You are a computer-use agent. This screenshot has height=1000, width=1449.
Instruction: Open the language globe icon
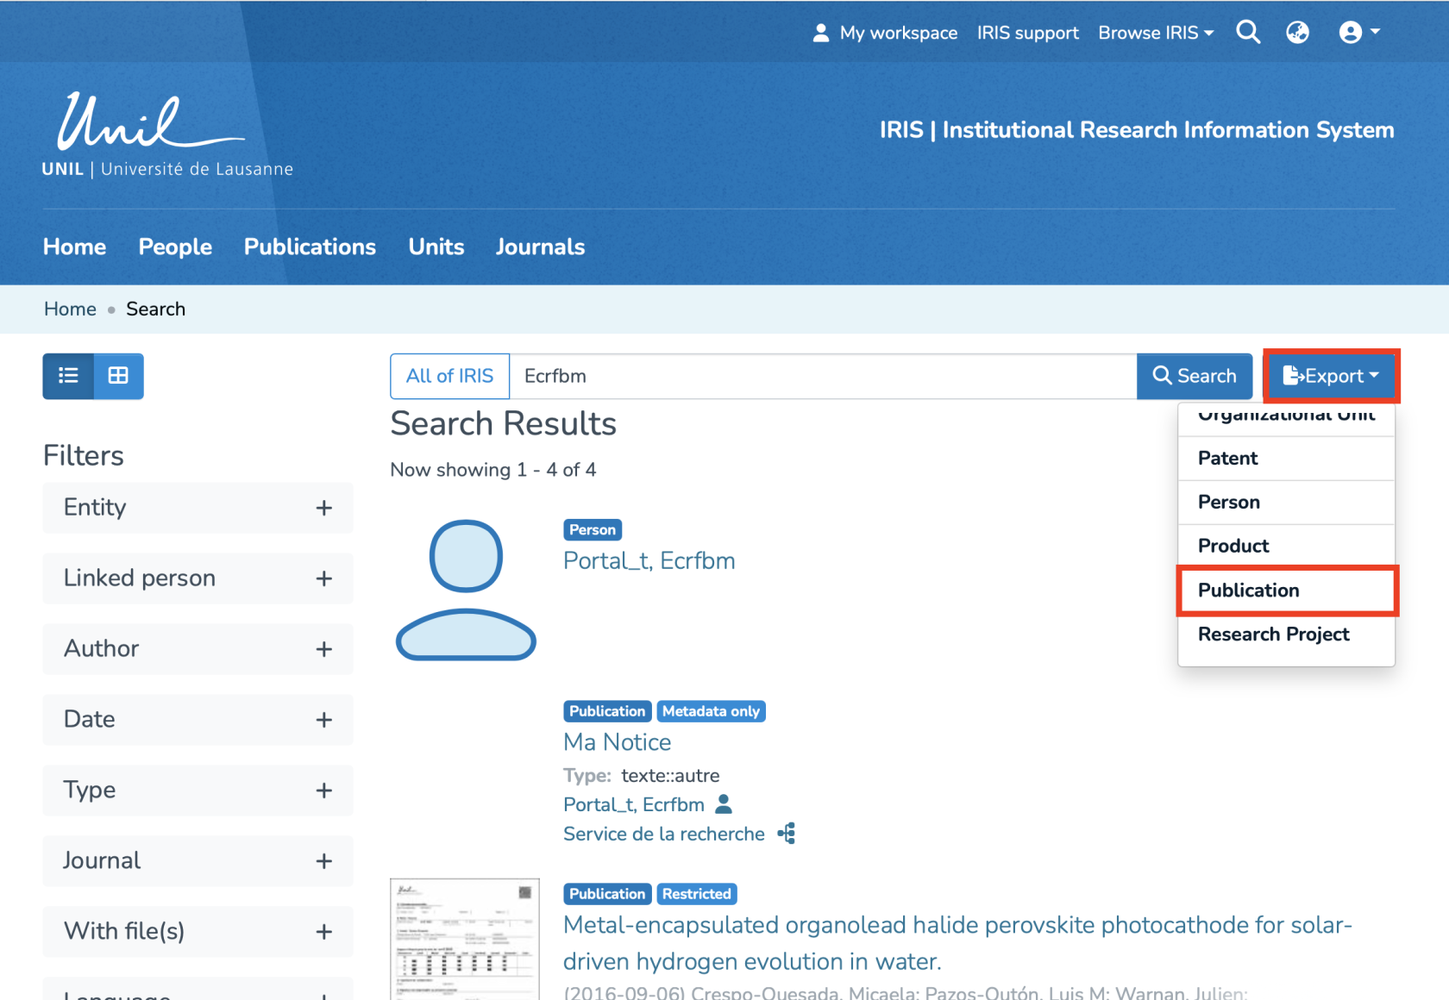1297,33
